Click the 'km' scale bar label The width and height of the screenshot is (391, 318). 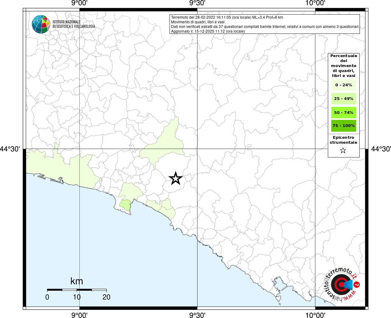tap(77, 281)
